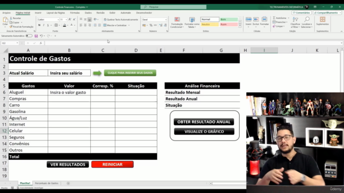The image size is (344, 193).
Task: Apply font color A
Action: 71,25
